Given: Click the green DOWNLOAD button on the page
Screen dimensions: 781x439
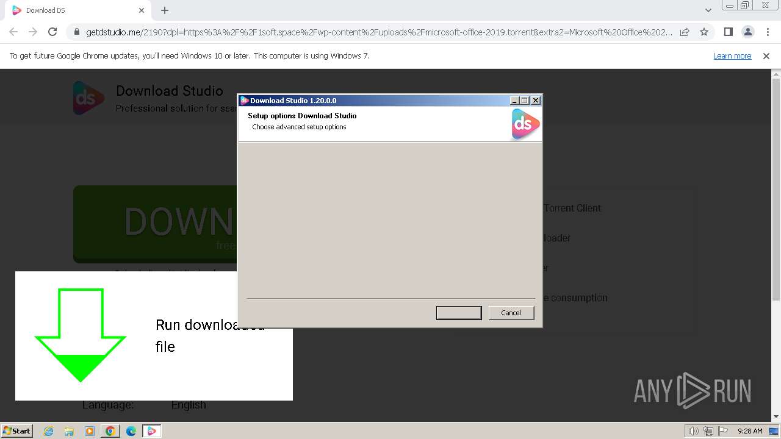Looking at the screenshot, I should 156,224.
